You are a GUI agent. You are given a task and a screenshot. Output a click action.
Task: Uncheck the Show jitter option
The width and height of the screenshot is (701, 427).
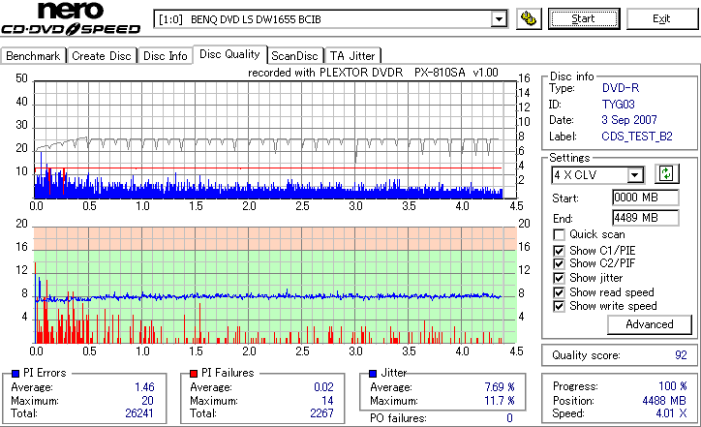click(559, 278)
